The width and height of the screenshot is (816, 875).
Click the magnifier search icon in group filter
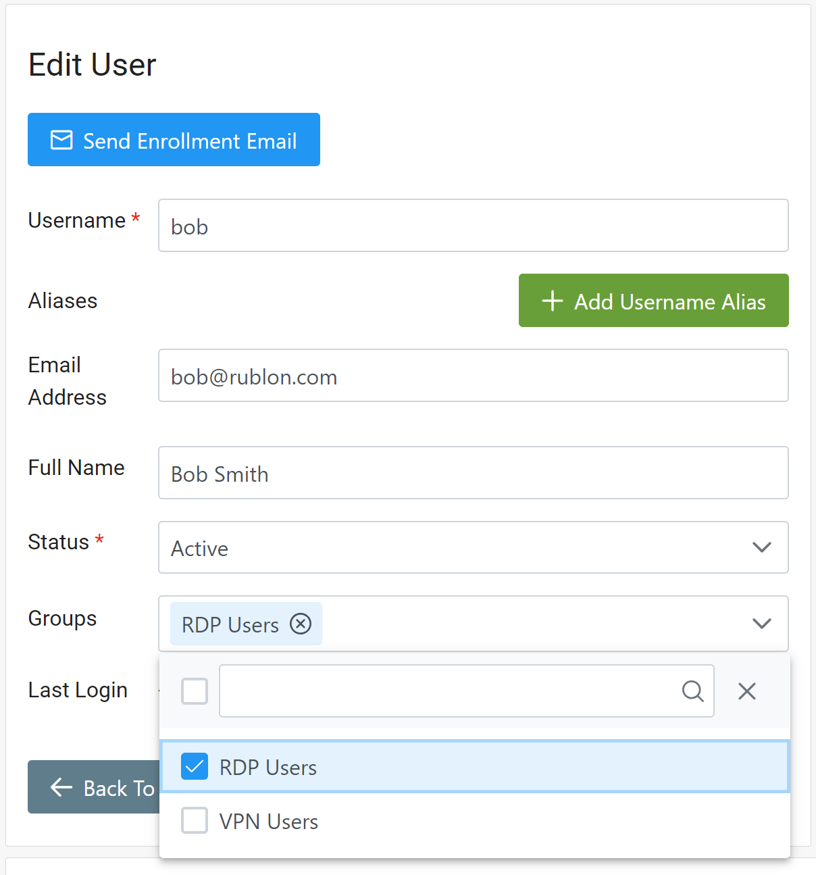[692, 691]
